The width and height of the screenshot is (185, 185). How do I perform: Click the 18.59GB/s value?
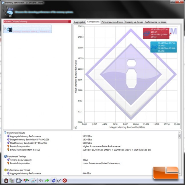[x=87, y=143]
